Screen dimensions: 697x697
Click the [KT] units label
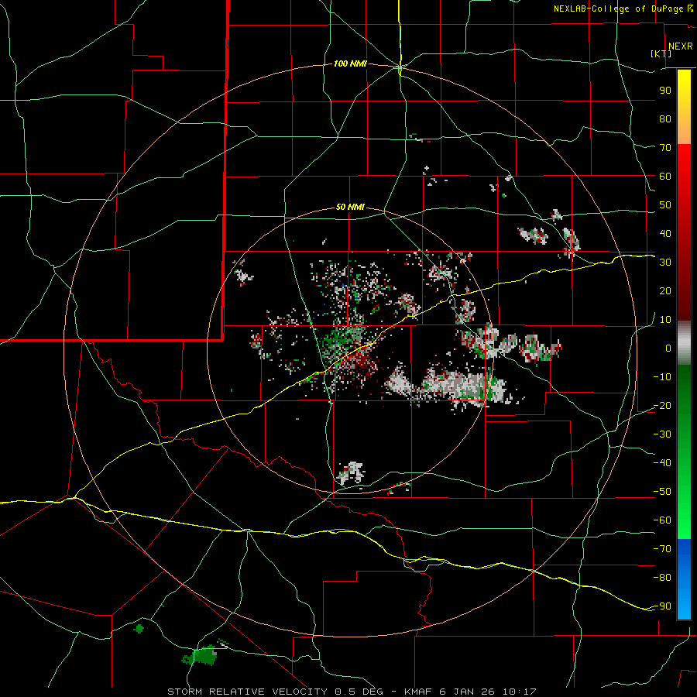click(661, 53)
